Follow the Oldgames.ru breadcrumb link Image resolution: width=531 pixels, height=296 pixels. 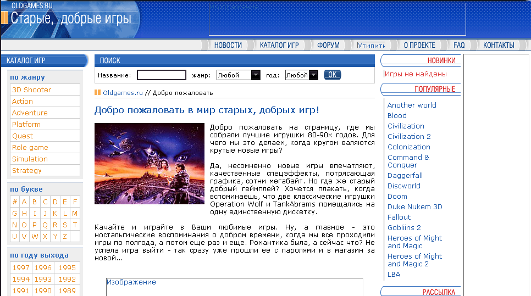(x=123, y=93)
